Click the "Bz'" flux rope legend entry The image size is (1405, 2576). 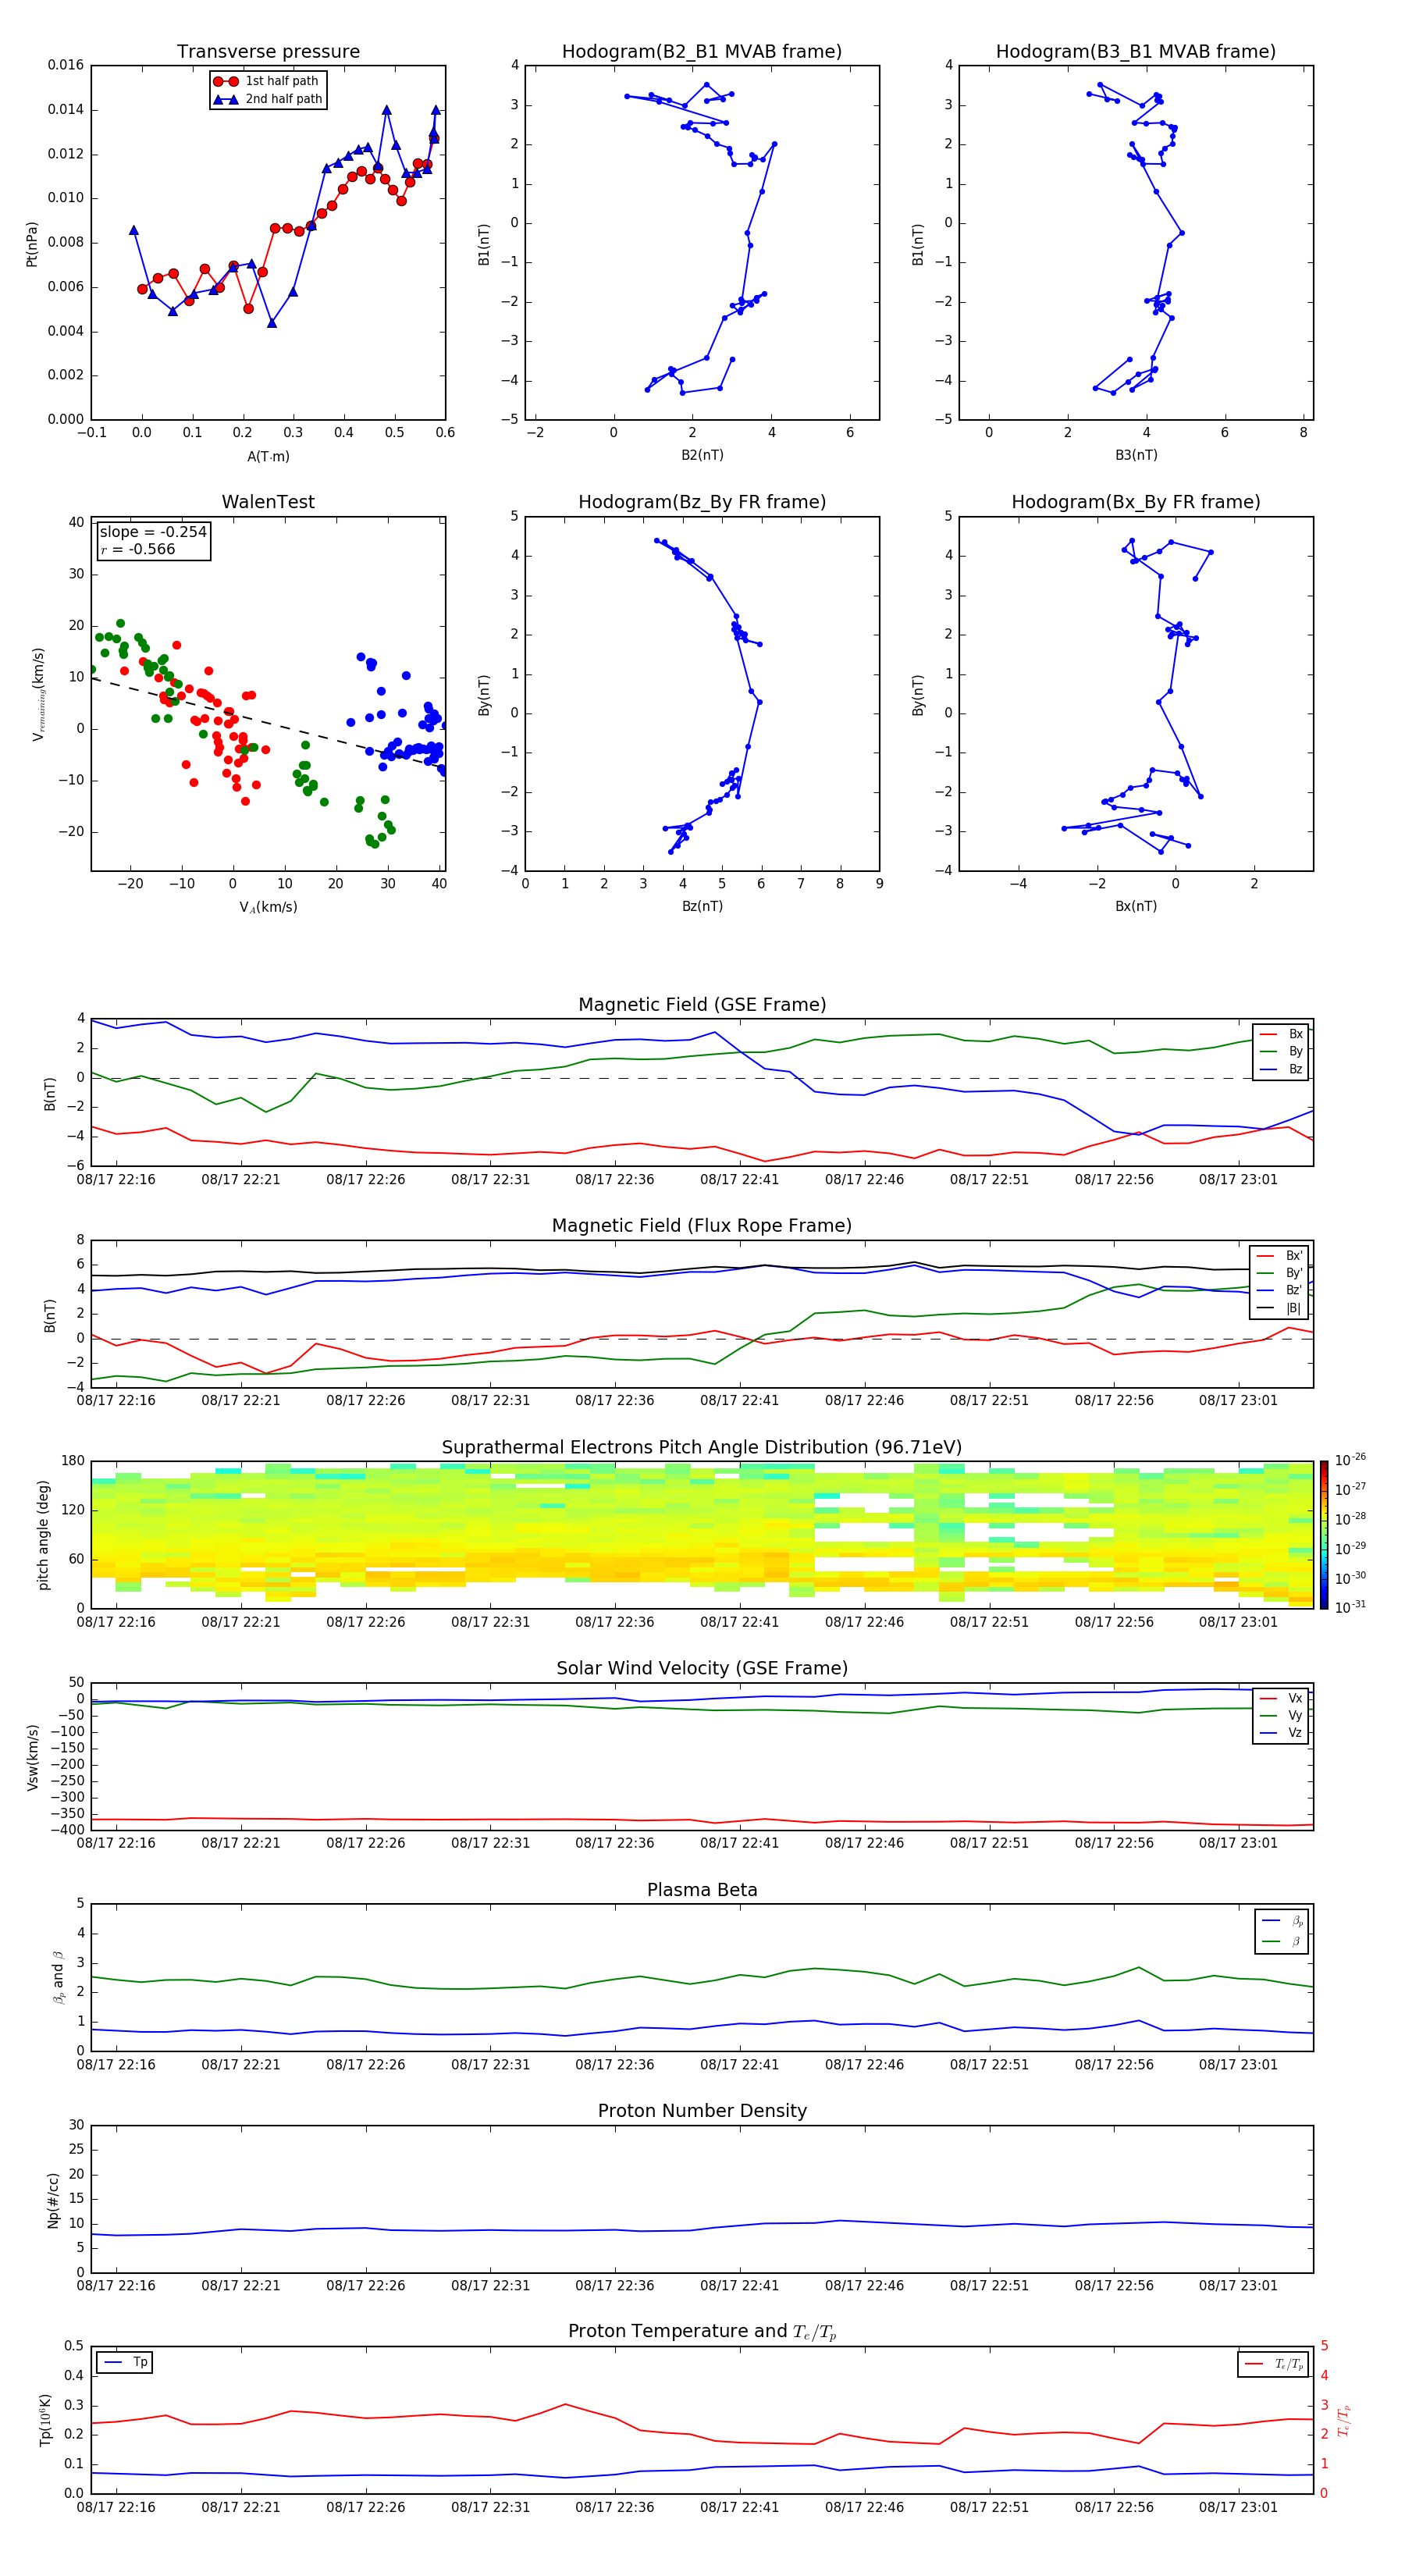[x=1280, y=1290]
